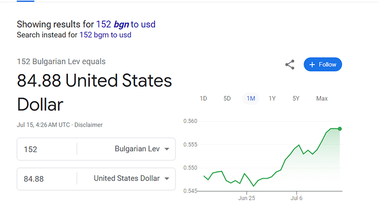The width and height of the screenshot is (378, 210).
Task: Select the 1M chart range
Action: 251,99
